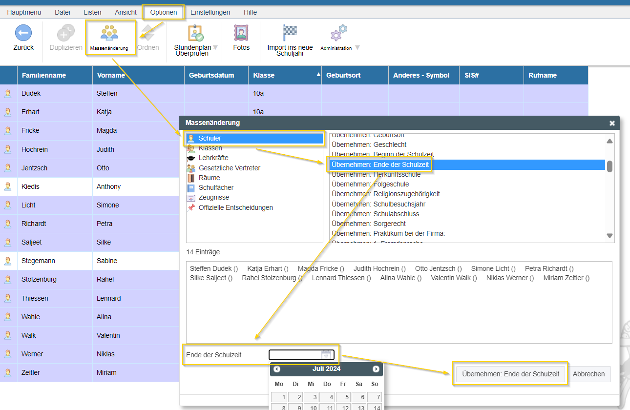The image size is (630, 410).
Task: Click the student icon beside Hochrein
Action: pos(8,149)
